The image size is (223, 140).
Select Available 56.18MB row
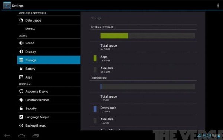tap(143, 70)
